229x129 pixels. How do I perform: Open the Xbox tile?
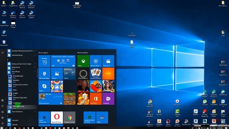tap(83, 61)
